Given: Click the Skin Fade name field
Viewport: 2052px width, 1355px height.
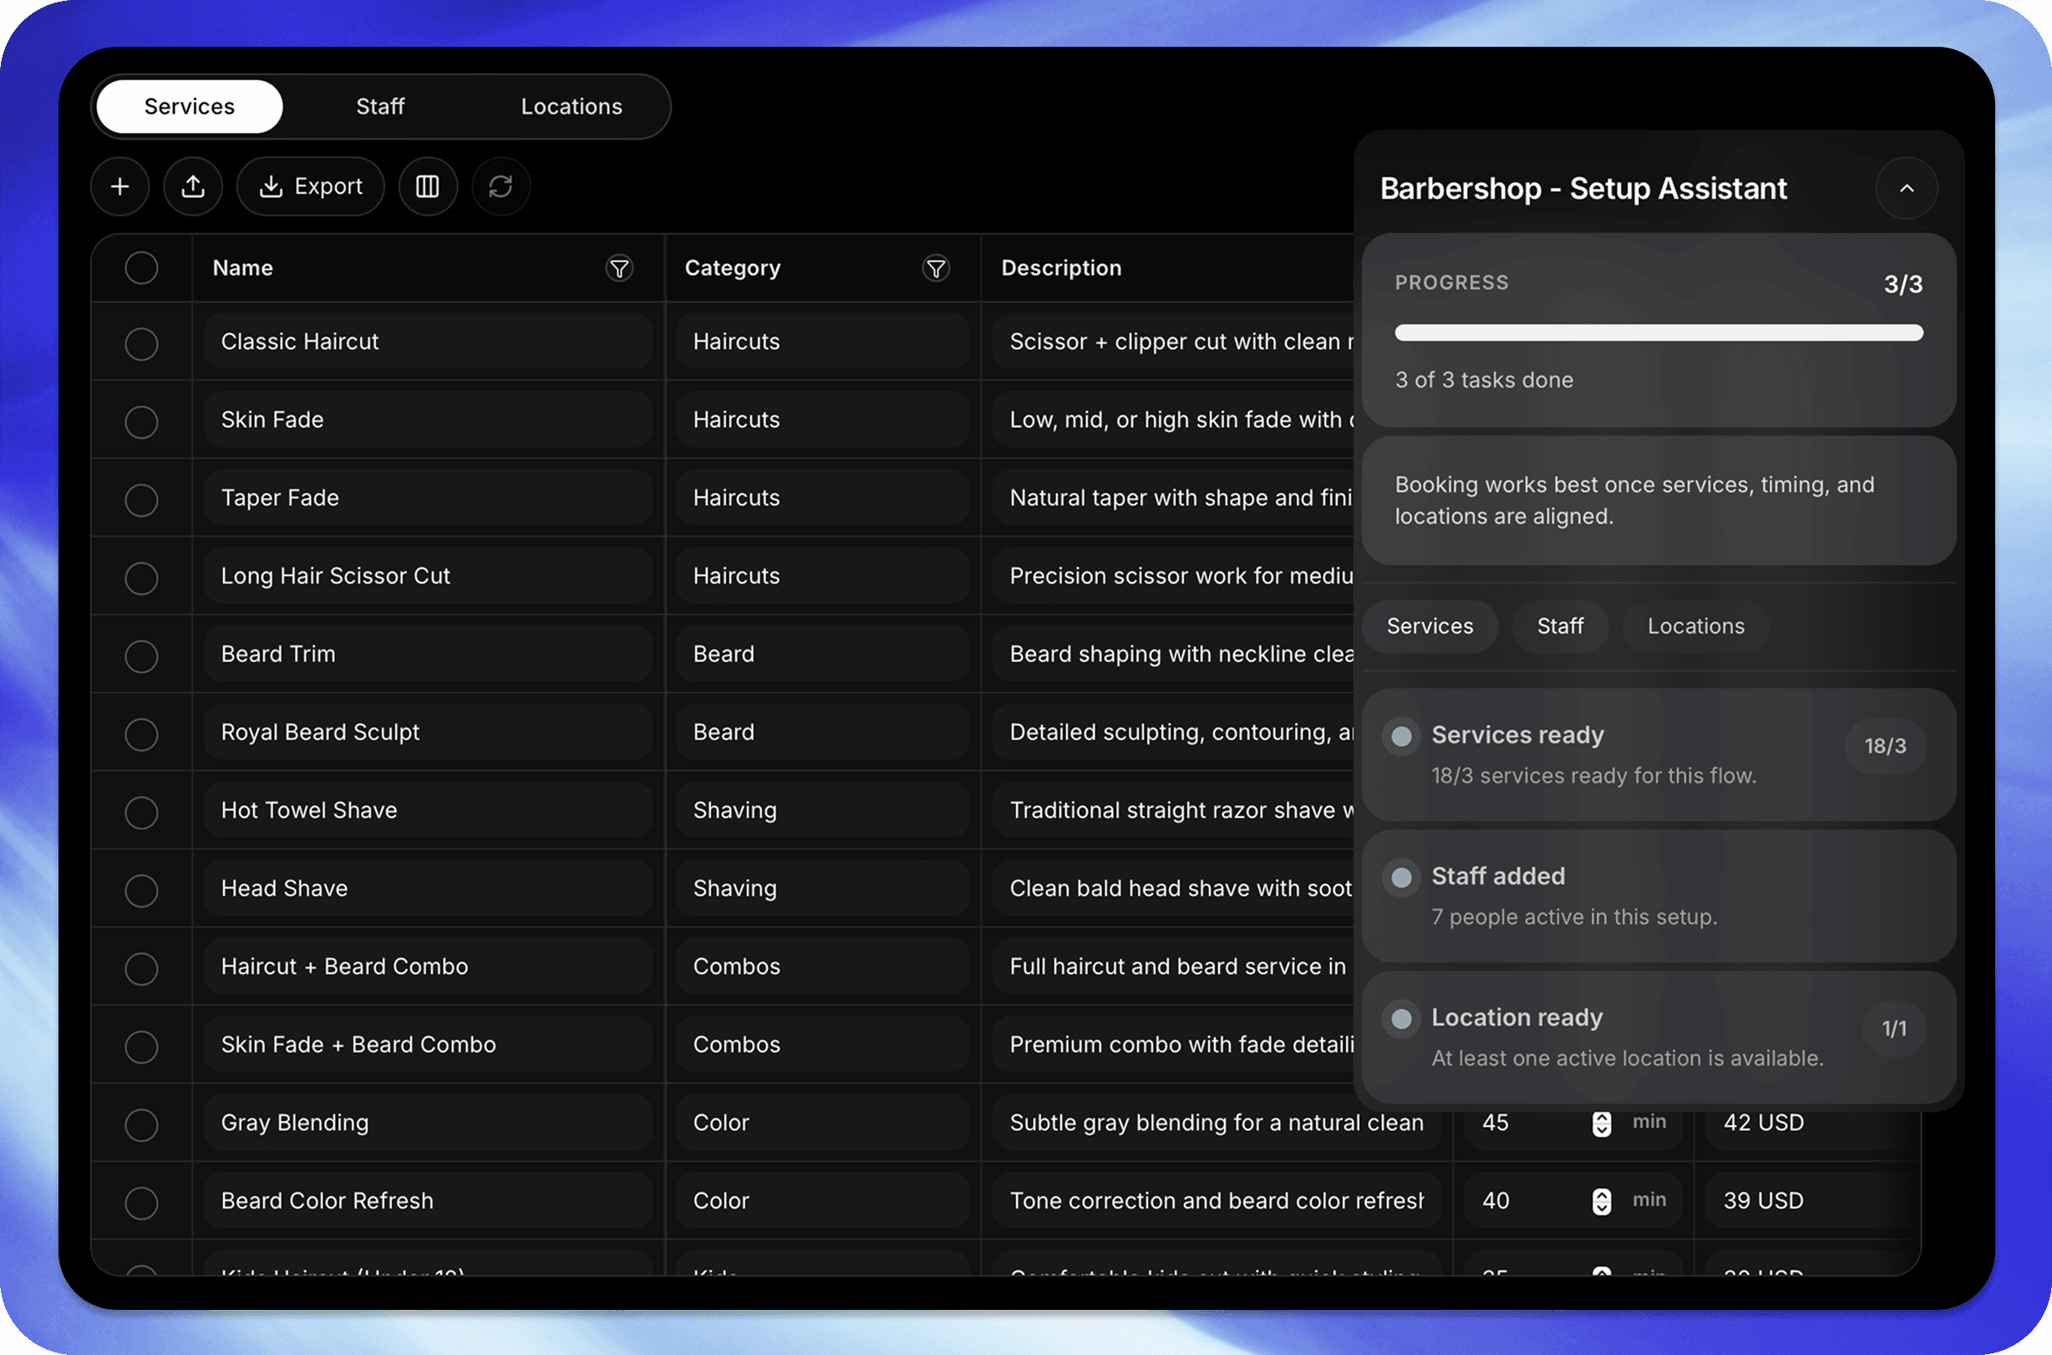Looking at the screenshot, I should [x=429, y=419].
